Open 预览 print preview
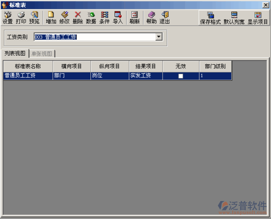Image resolution: width=271 pixels, height=219 pixels. (x=34, y=18)
